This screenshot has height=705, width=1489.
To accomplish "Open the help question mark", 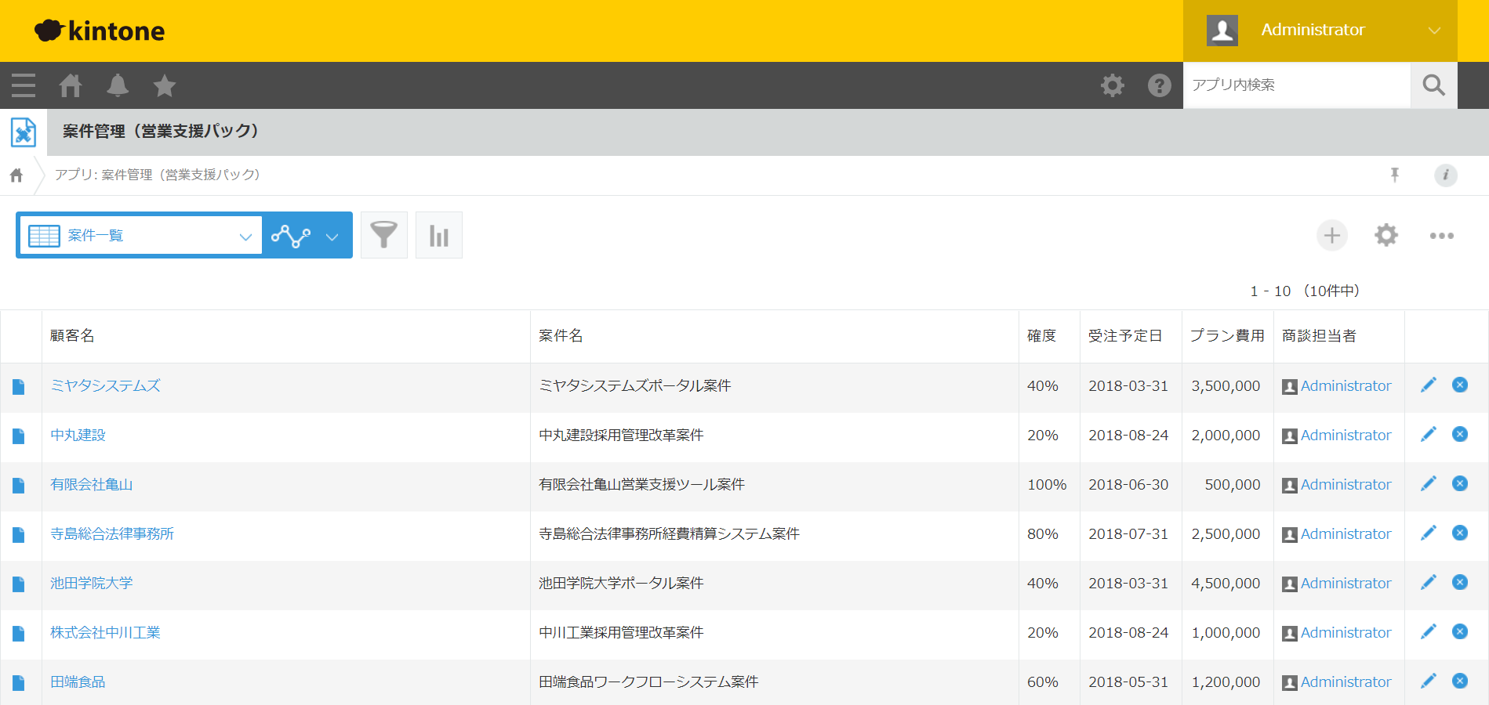I will (x=1160, y=85).
